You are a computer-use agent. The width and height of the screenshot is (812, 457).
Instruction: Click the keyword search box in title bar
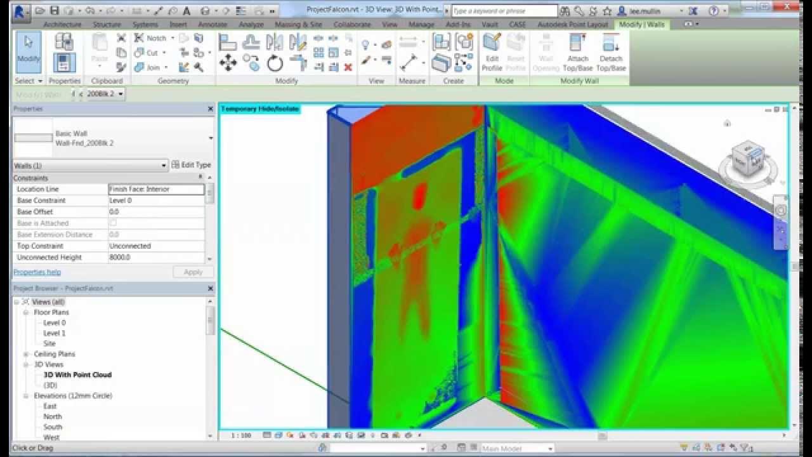point(504,11)
